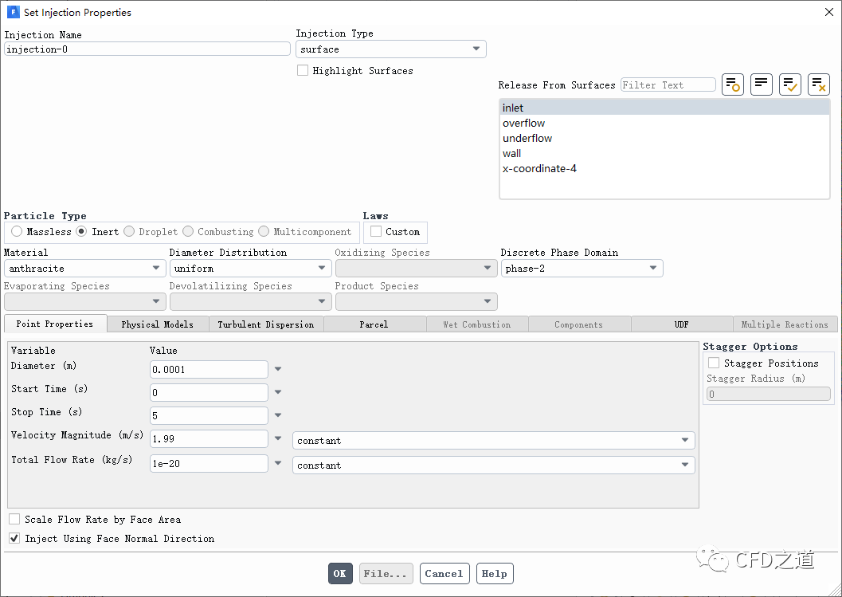Image resolution: width=842 pixels, height=597 pixels.
Task: Open the Turbulent Dispersion tab
Action: (266, 324)
